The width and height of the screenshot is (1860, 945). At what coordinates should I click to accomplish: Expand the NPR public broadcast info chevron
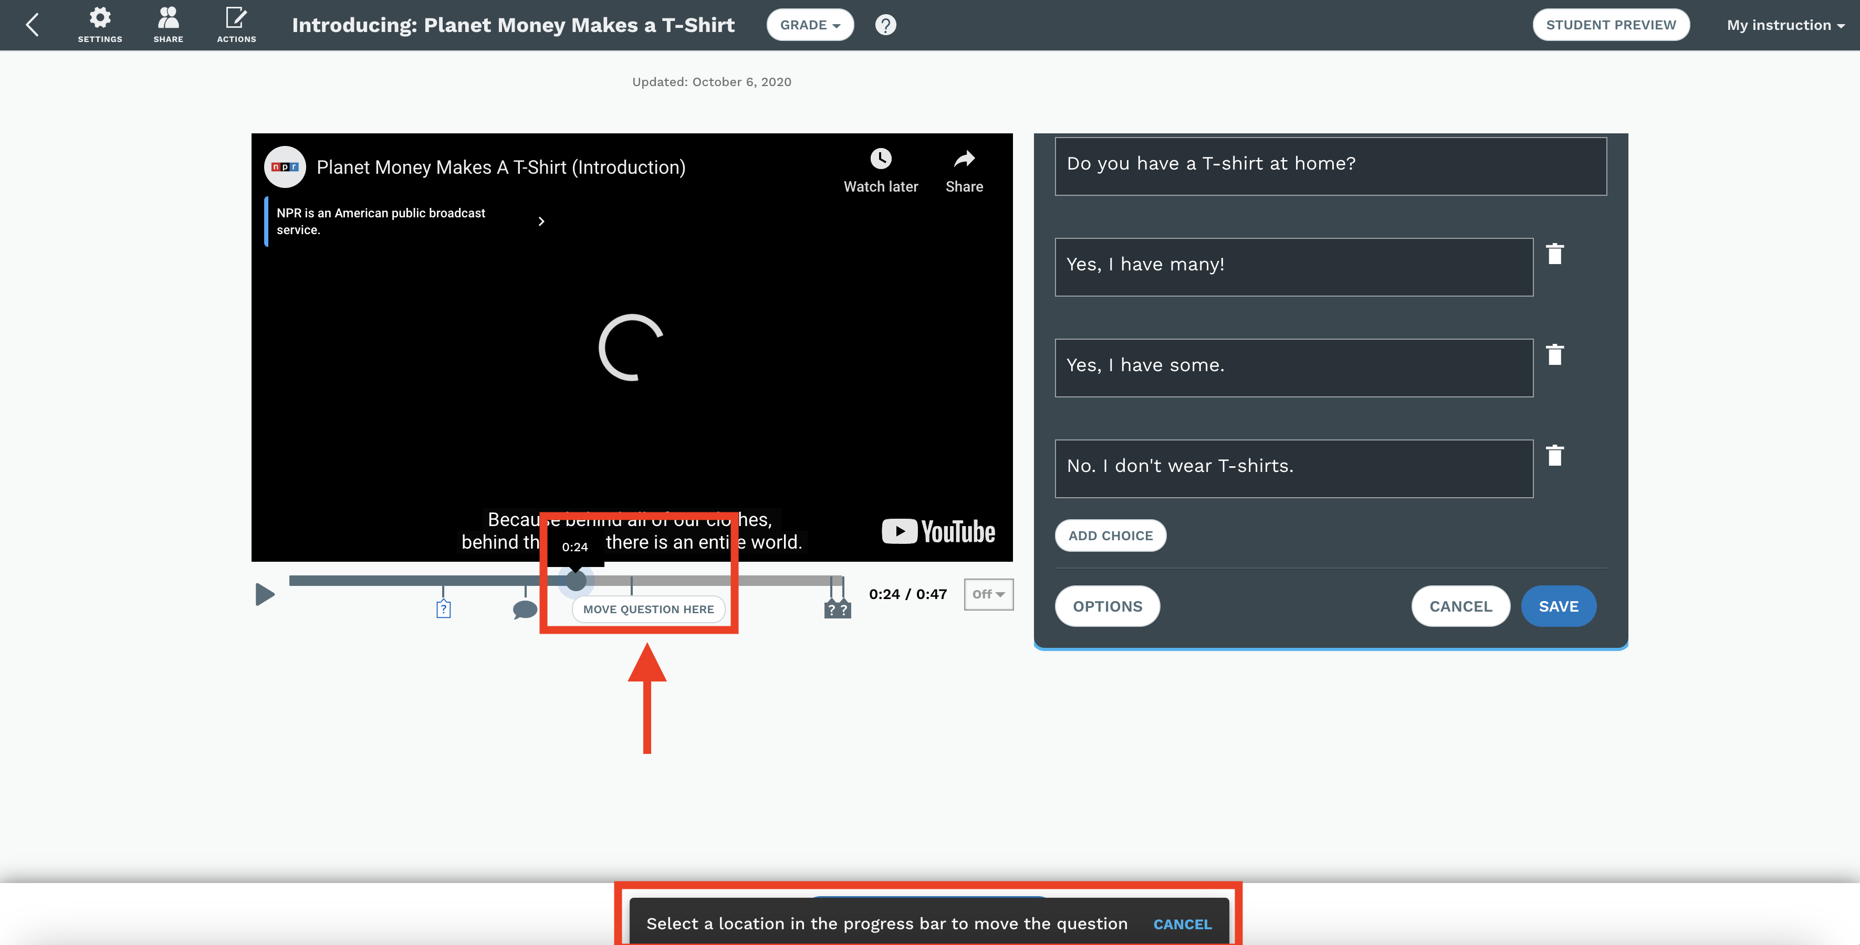click(x=541, y=222)
